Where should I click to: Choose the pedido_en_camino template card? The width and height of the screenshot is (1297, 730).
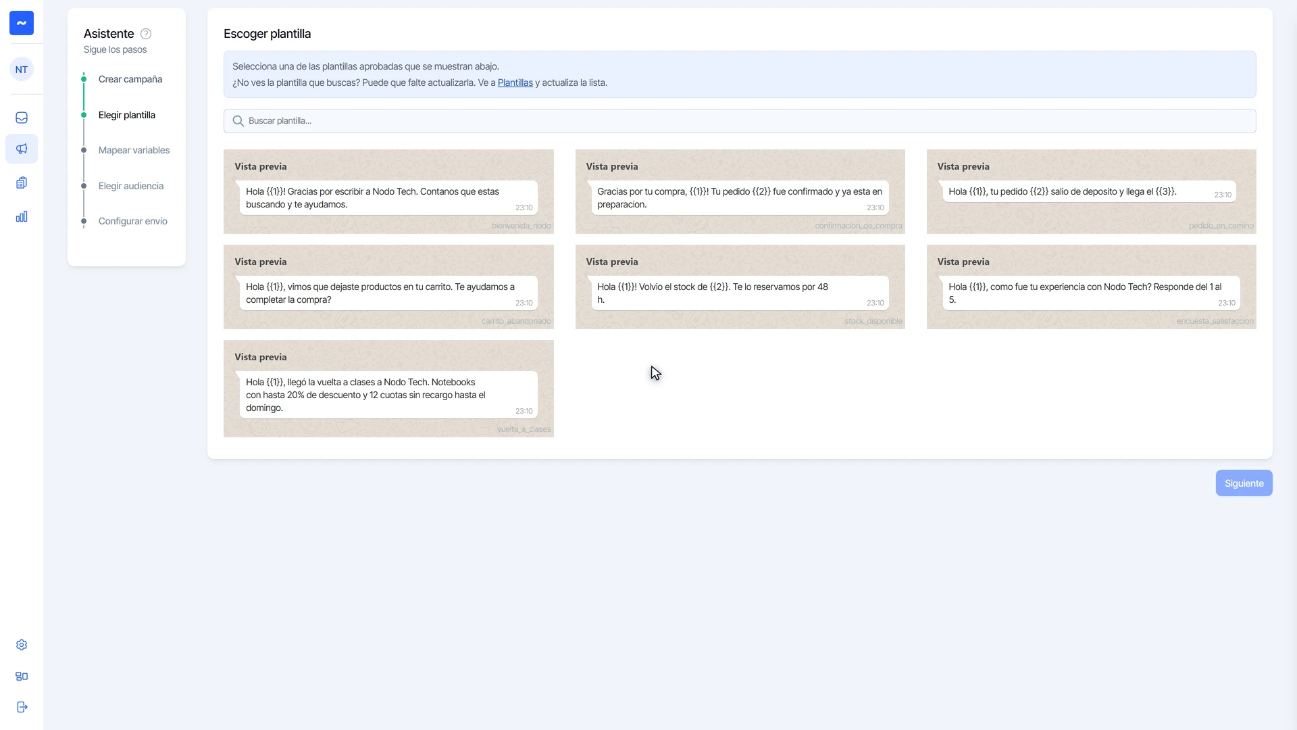pyautogui.click(x=1091, y=192)
